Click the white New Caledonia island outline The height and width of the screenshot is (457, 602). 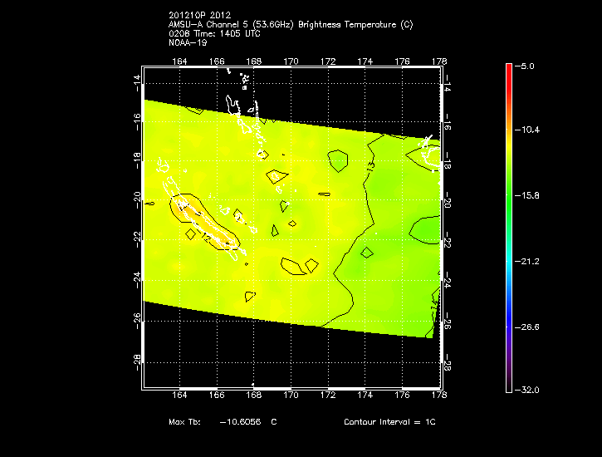tap(203, 223)
